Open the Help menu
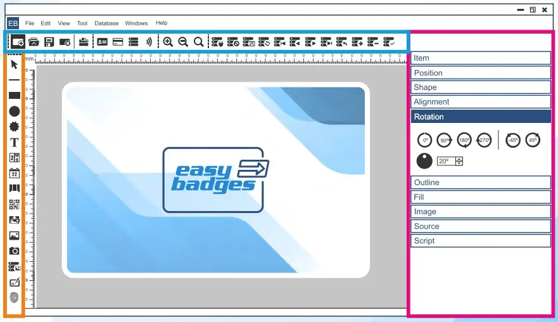Screen dimensions: 558x322 162,23
